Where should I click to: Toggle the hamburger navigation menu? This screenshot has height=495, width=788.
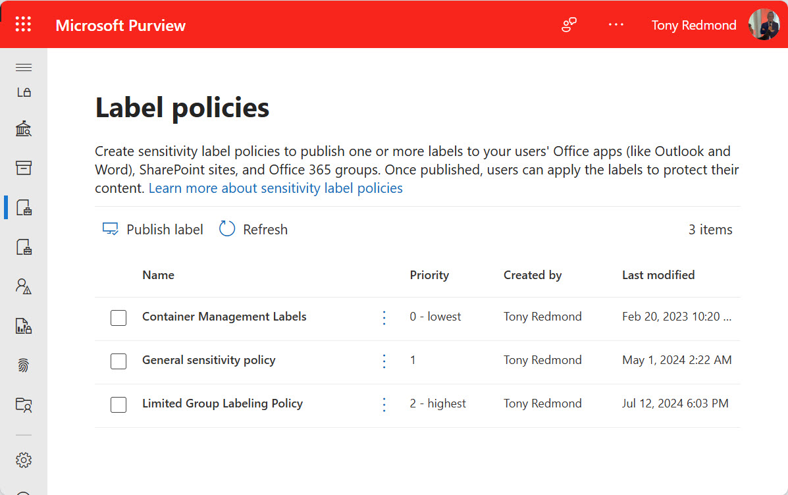[x=24, y=67]
